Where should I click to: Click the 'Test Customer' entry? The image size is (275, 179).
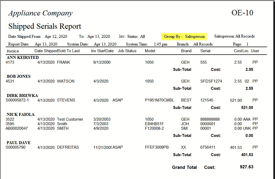[x=70, y=119]
